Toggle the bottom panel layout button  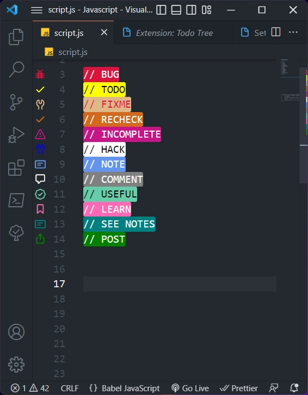tap(176, 10)
